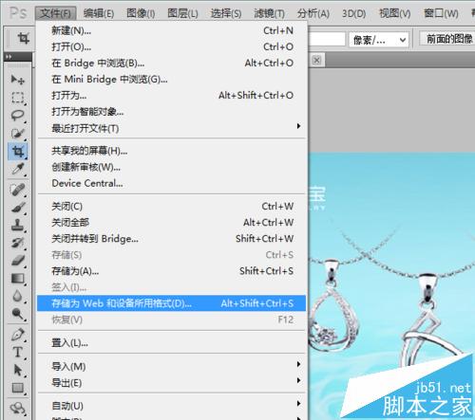The image size is (475, 420).
Task: Select the Rectangle shape tool
Action: point(18,388)
